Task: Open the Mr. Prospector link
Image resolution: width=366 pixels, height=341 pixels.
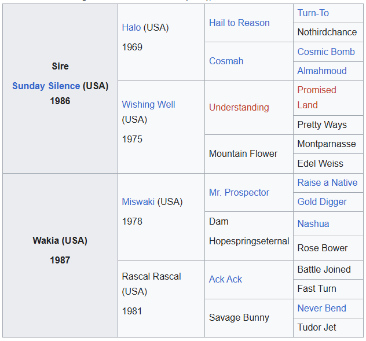Action: point(239,193)
